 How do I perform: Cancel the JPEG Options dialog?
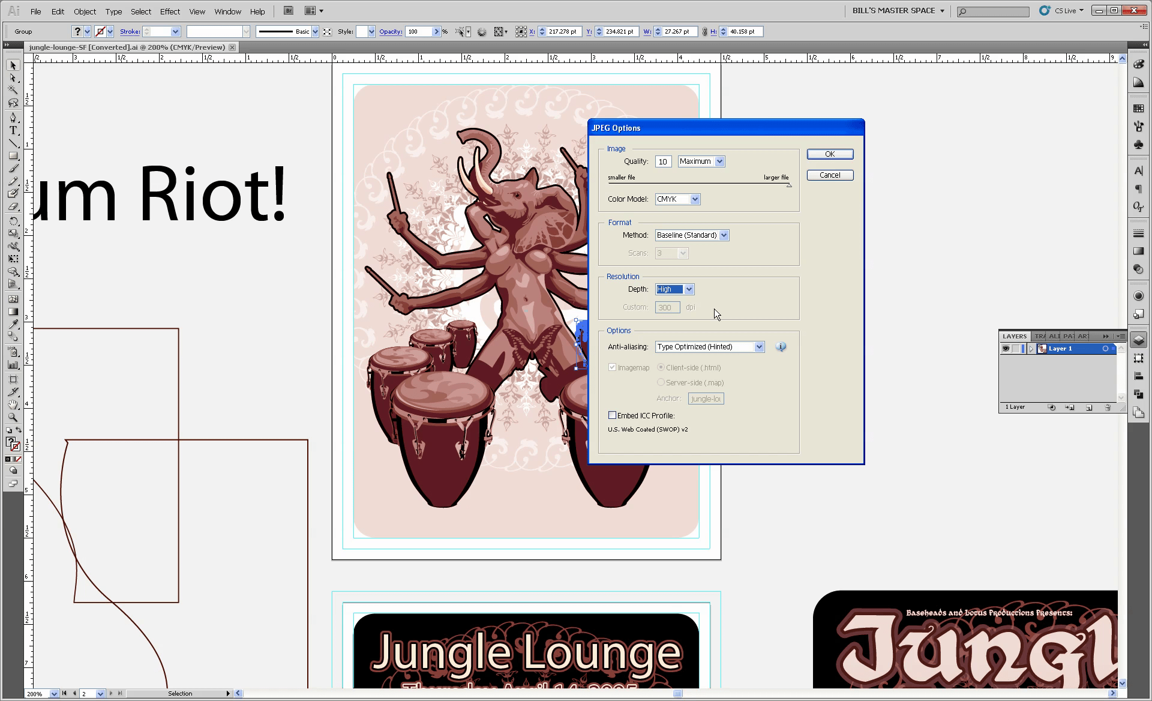coord(830,175)
